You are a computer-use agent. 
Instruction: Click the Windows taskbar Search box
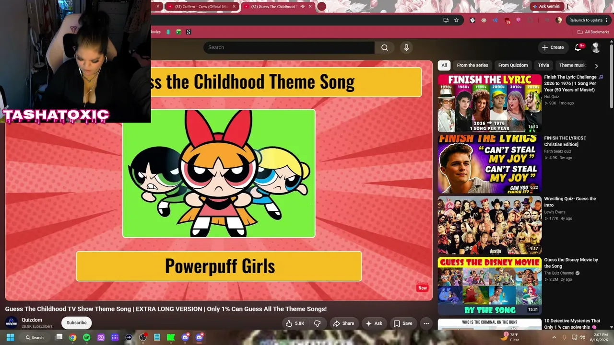[35, 337]
